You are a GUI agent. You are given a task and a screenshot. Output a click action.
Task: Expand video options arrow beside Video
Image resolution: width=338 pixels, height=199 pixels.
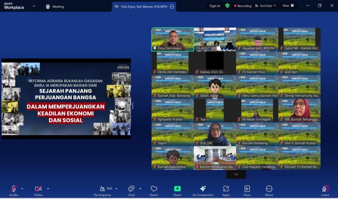(48, 188)
